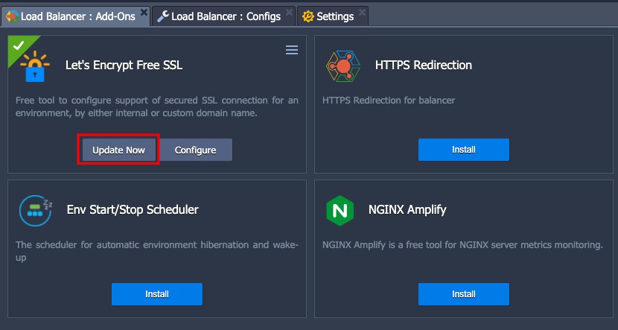Click the HTTPS Redirection hexagon icon
The width and height of the screenshot is (618, 330).
(343, 66)
